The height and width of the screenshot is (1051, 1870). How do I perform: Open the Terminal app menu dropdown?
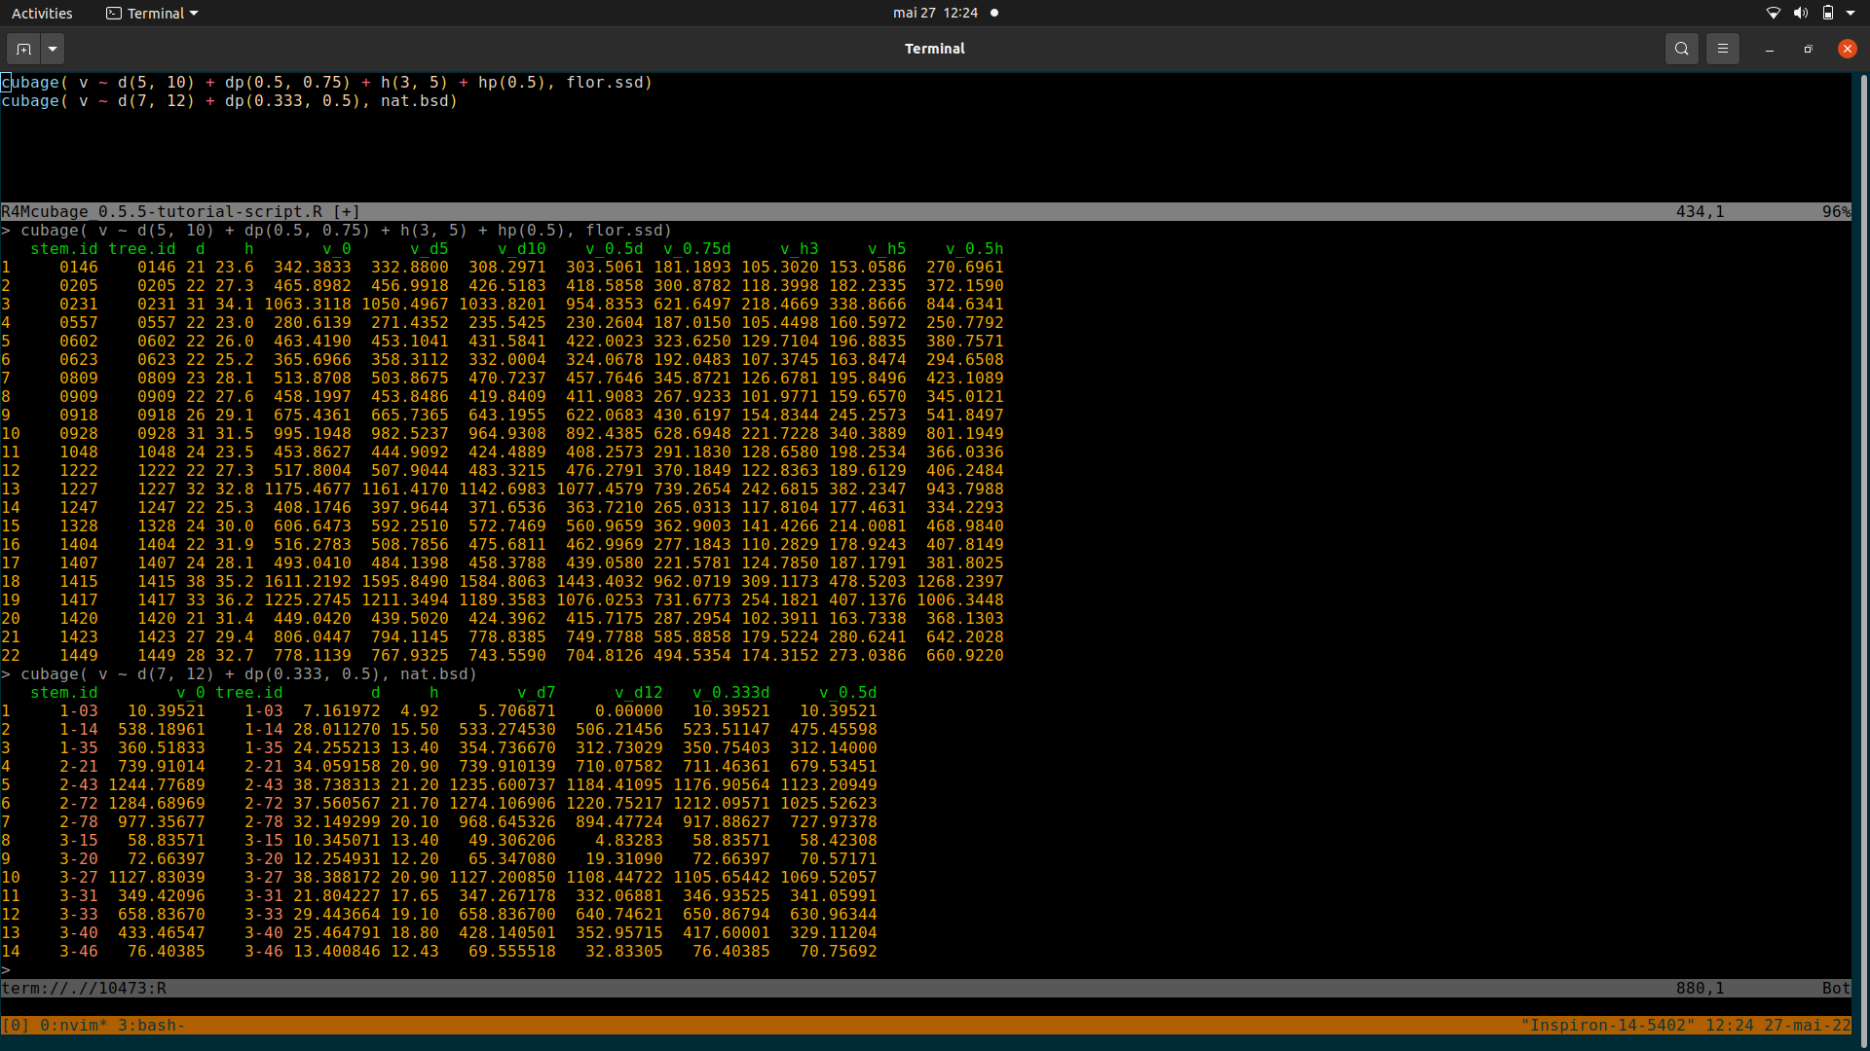click(x=152, y=14)
